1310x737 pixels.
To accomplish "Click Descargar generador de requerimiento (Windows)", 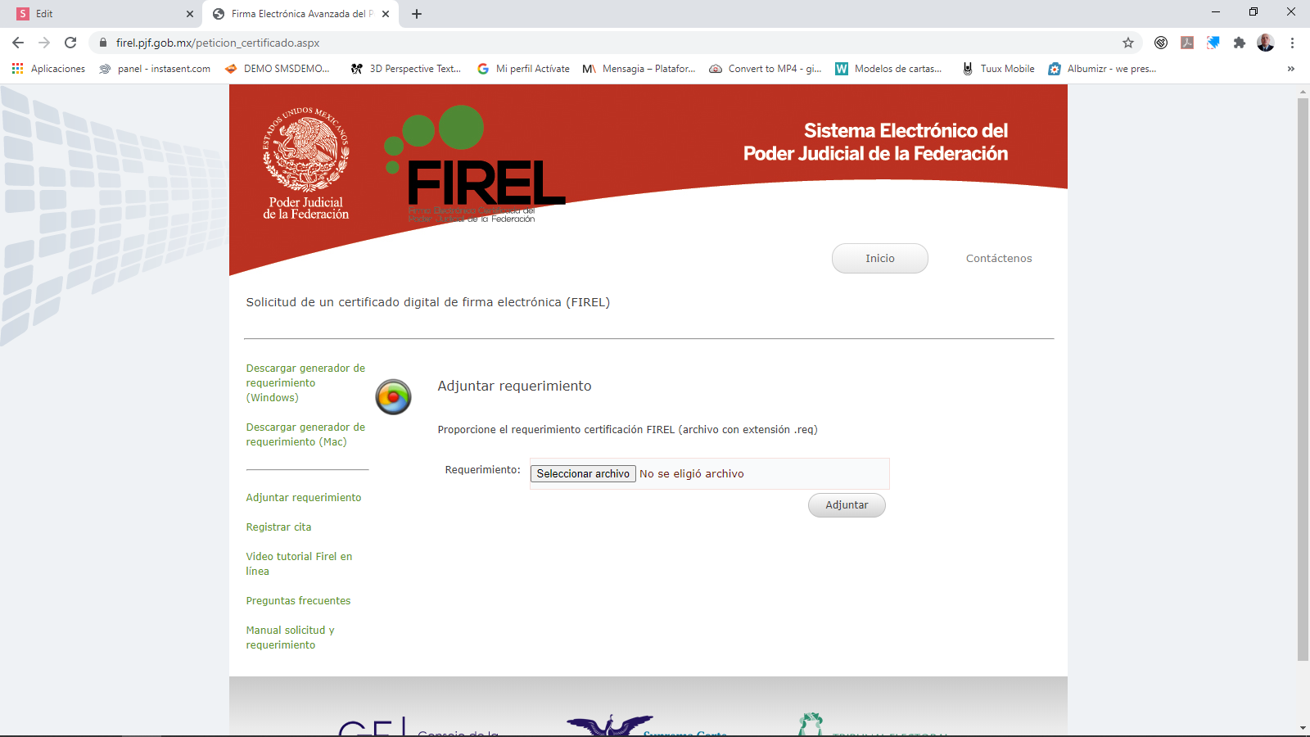I will [x=305, y=382].
